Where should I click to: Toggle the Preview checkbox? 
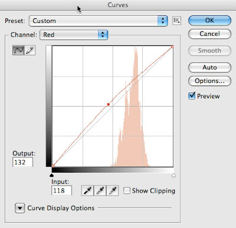coord(192,96)
